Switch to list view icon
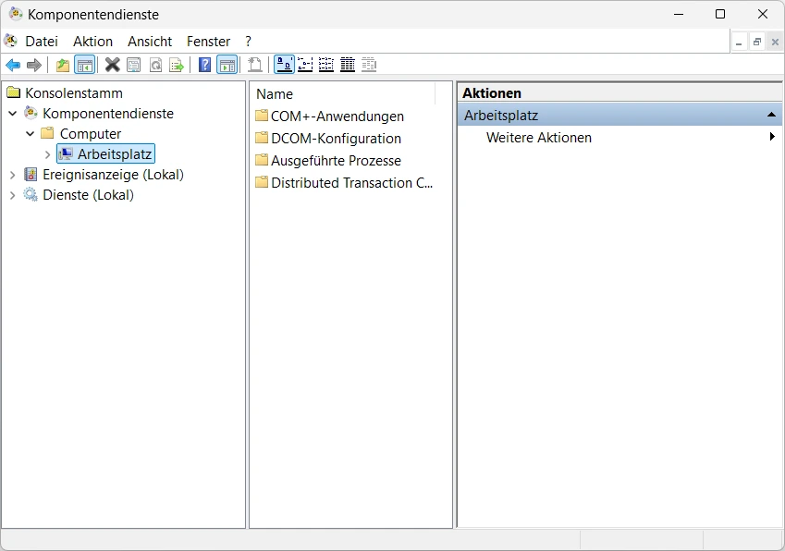 click(x=326, y=65)
